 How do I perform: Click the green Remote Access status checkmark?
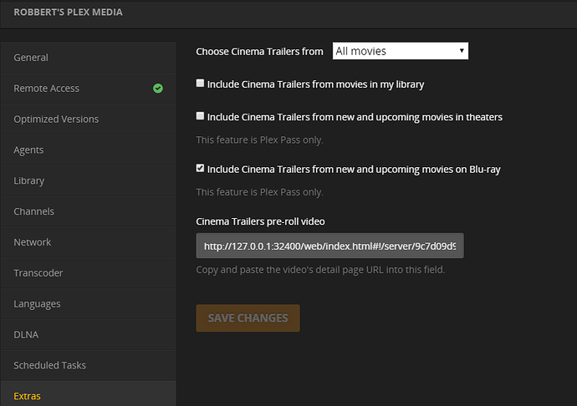(158, 89)
